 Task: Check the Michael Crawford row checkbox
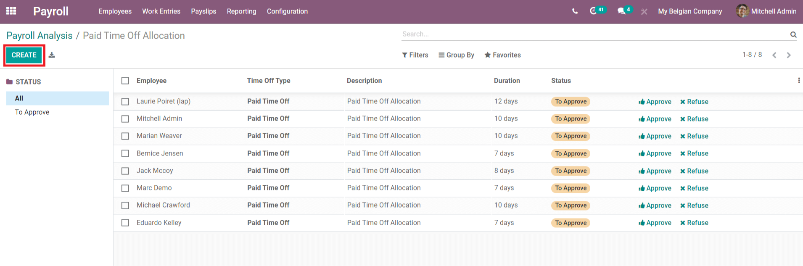[125, 205]
